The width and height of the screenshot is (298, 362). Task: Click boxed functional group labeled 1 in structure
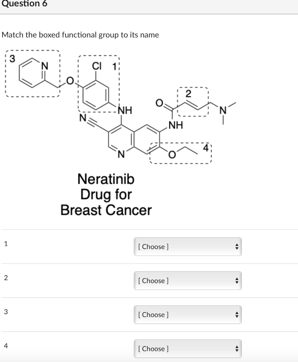click(99, 83)
